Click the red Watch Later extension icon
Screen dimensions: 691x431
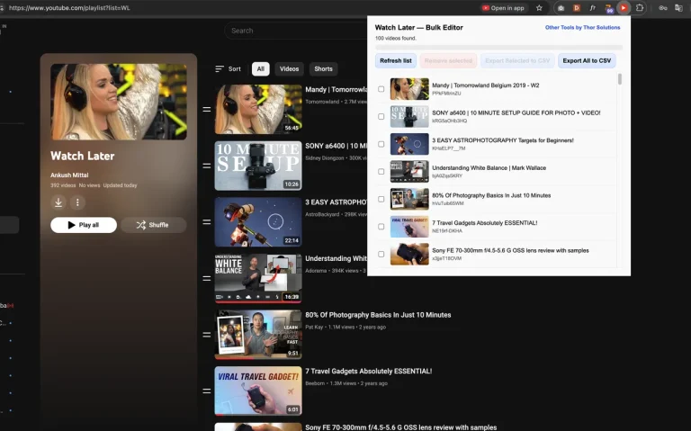tap(624, 8)
